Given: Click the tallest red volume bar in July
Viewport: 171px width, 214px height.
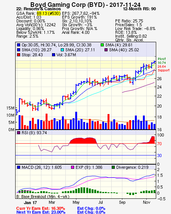Looking at the screenshot, I should (x=109, y=122).
